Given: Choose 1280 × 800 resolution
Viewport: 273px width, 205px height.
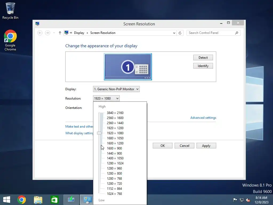Looking at the screenshot, I should (x=114, y=174).
